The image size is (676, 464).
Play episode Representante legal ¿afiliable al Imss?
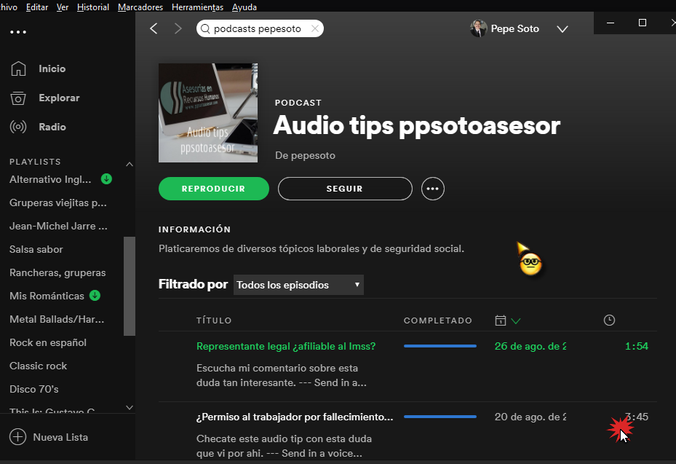pos(286,346)
